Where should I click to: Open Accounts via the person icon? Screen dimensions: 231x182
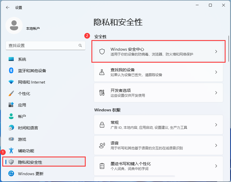pos(11,116)
